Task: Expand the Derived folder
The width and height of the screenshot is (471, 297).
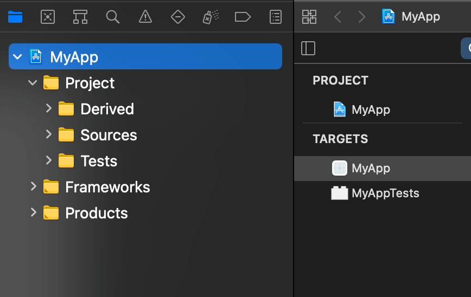Action: pyautogui.click(x=48, y=108)
